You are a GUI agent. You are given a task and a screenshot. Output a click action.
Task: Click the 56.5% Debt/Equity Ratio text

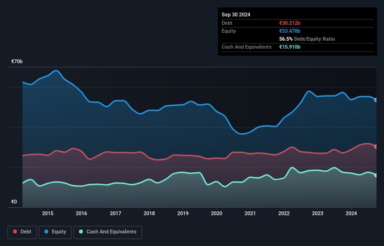click(307, 39)
